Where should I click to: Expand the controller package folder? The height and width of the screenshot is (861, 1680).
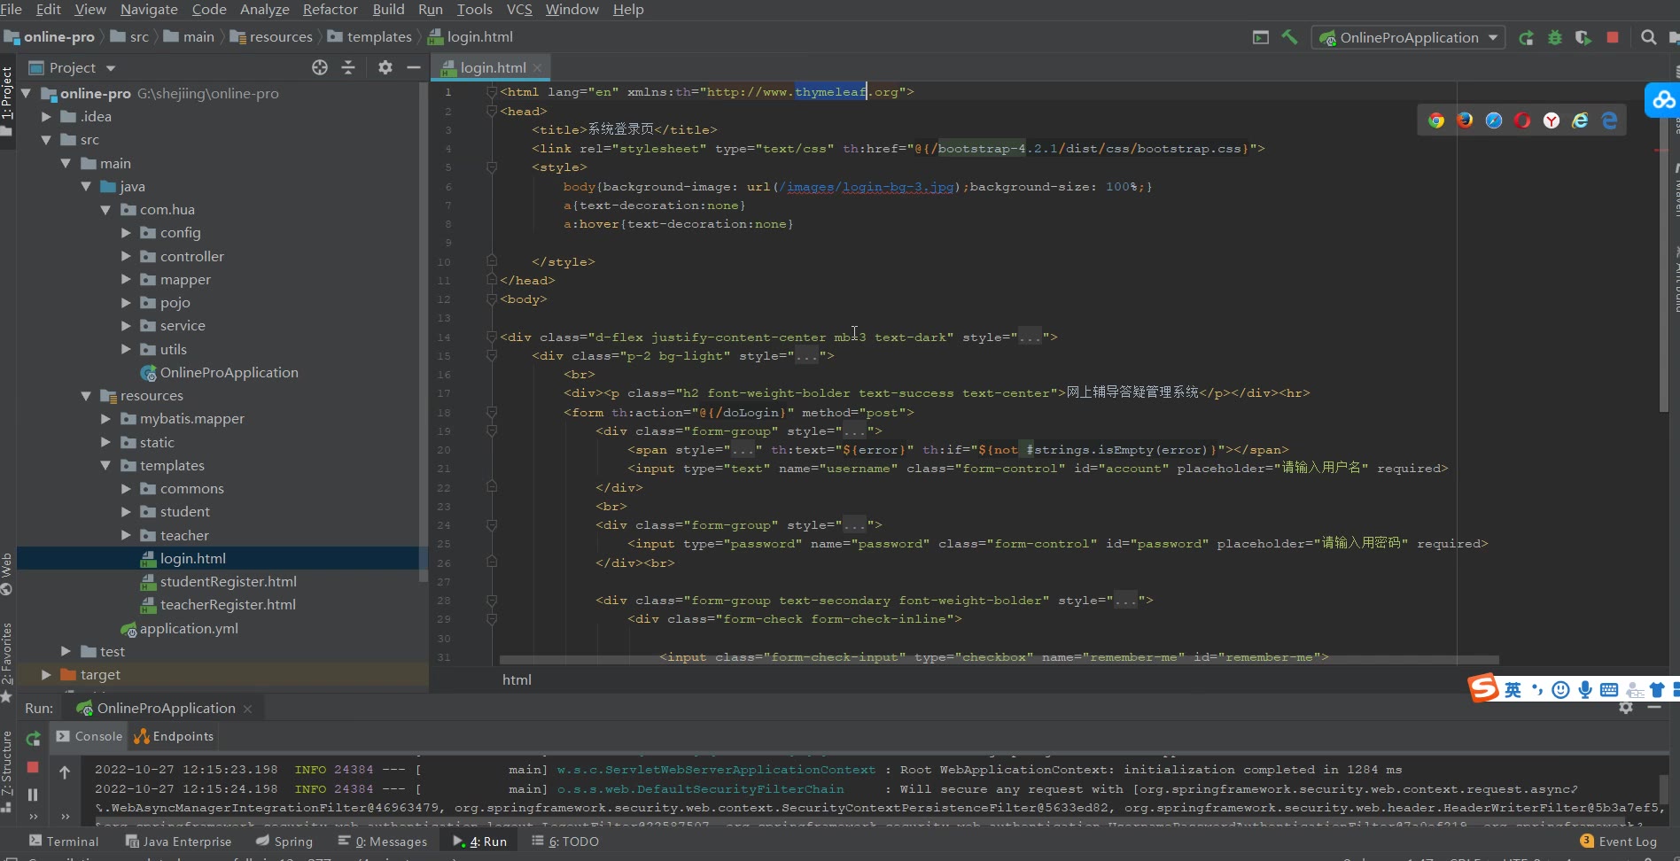tap(126, 256)
